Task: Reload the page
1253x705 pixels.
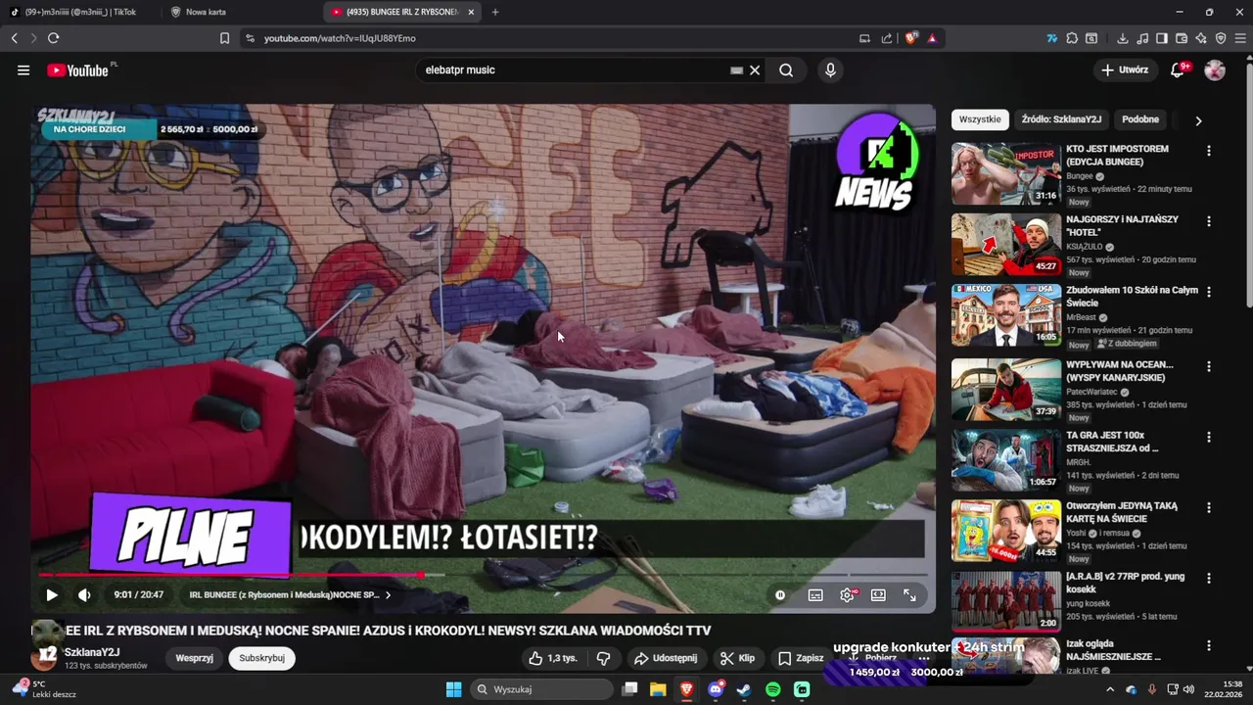Action: click(53, 38)
